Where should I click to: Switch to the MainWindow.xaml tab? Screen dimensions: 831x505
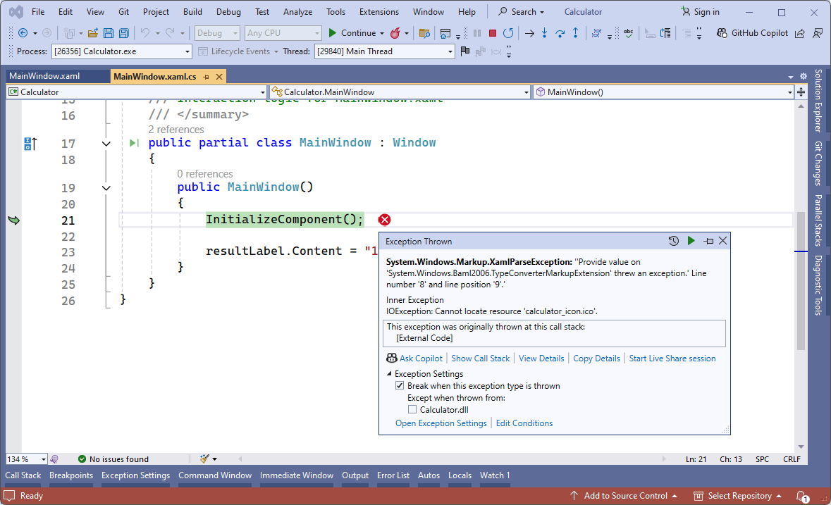click(x=44, y=76)
